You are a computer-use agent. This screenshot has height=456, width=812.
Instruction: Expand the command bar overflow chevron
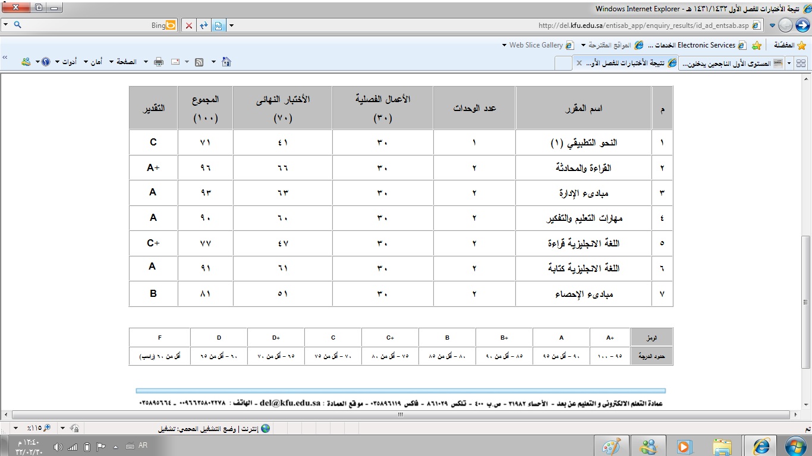coord(5,58)
